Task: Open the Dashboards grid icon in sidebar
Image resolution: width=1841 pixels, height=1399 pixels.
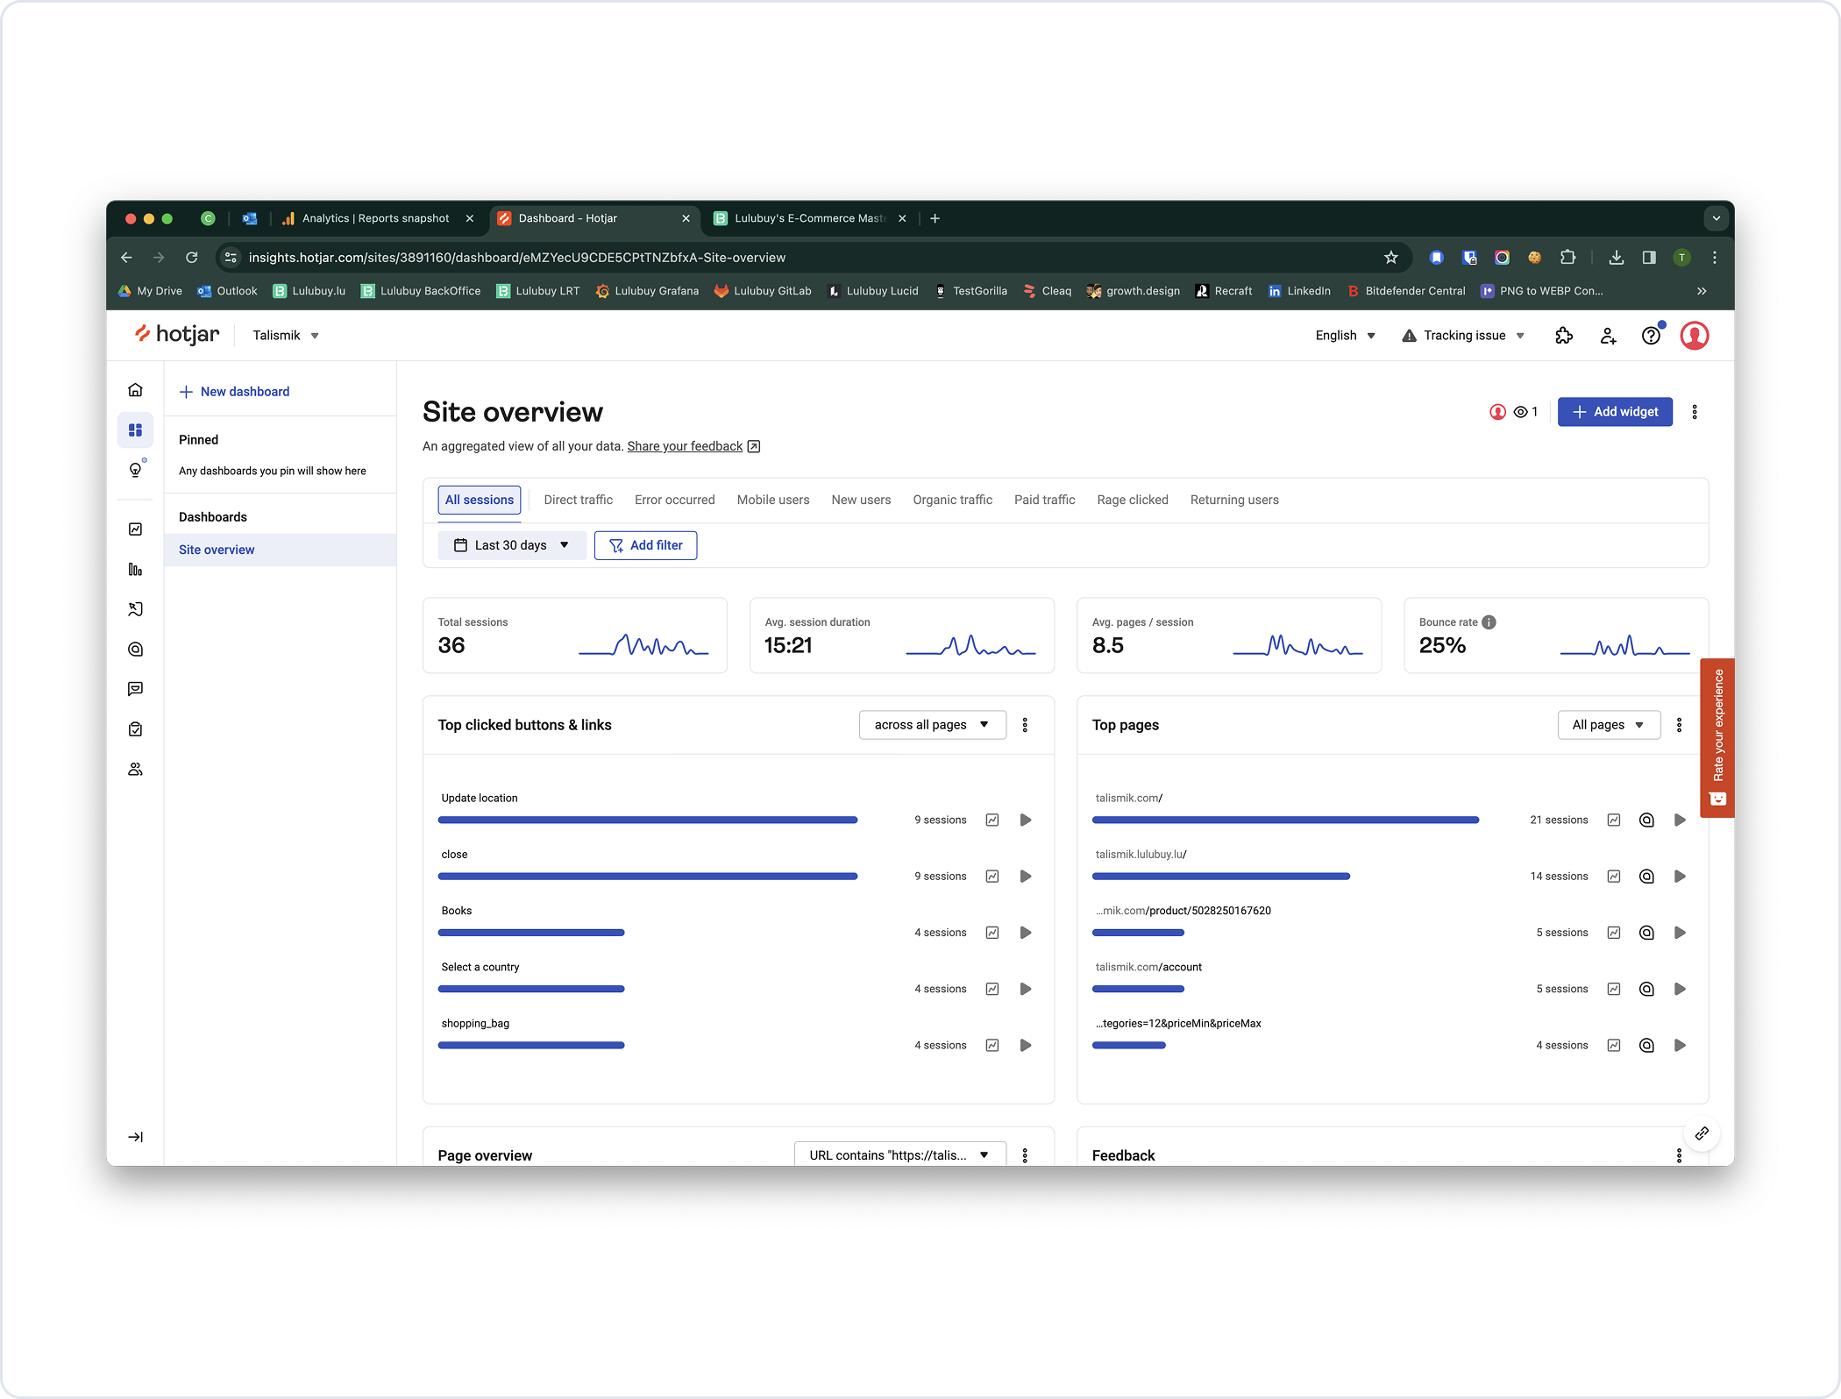Action: click(x=135, y=430)
